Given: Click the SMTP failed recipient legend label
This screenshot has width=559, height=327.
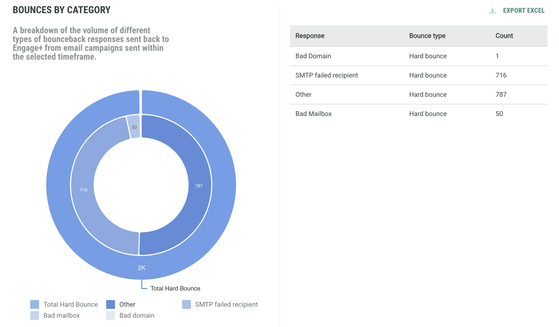Looking at the screenshot, I should [x=226, y=304].
